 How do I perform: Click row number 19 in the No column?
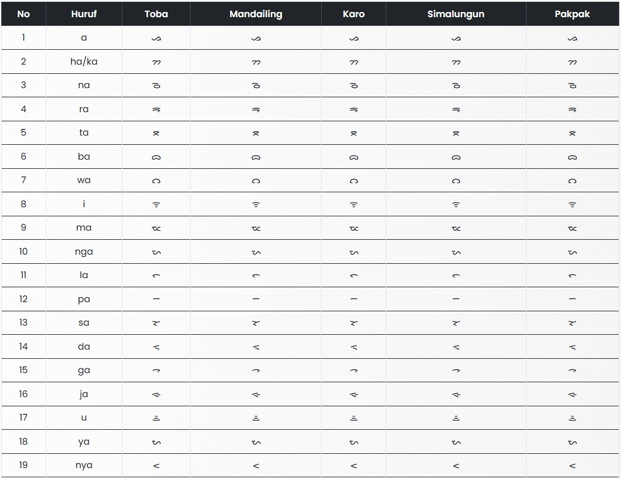23,465
